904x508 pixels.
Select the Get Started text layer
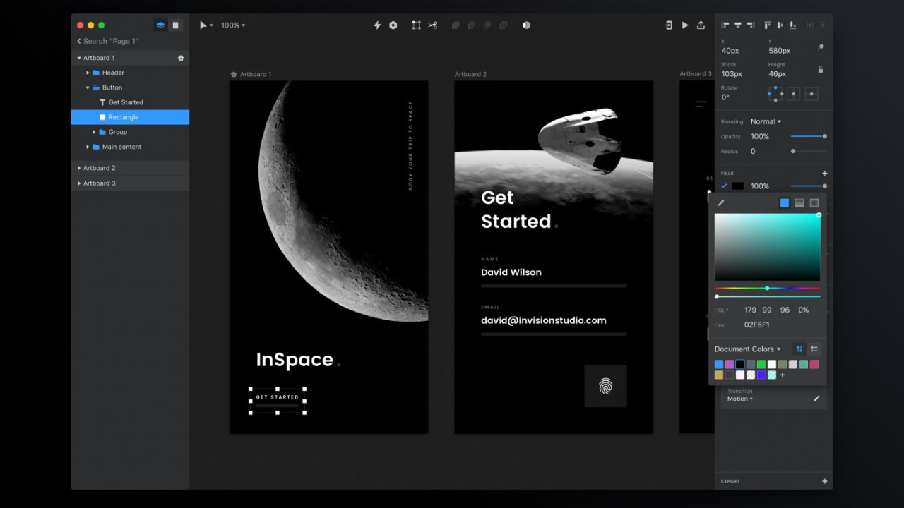click(126, 102)
